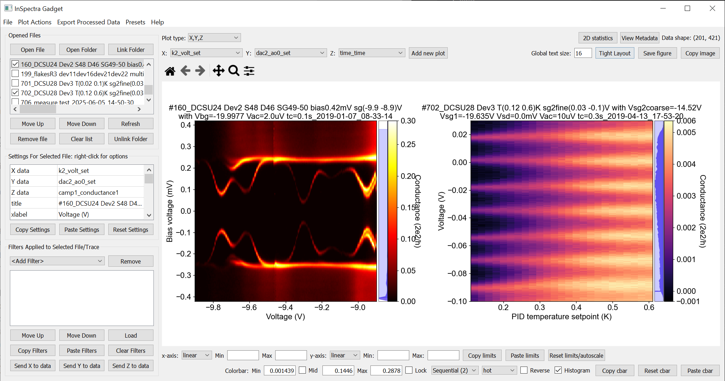Screen dimensions: 725x381
Task: Click the Copy cbar button
Action: 615,371
